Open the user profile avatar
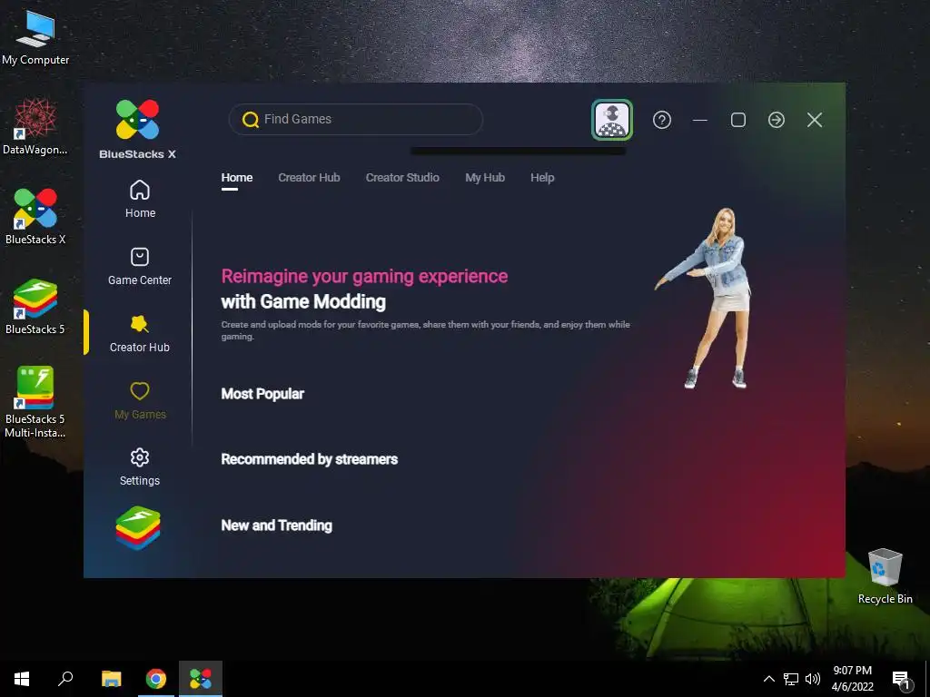Viewport: 930px width, 697px height. pyautogui.click(x=612, y=120)
